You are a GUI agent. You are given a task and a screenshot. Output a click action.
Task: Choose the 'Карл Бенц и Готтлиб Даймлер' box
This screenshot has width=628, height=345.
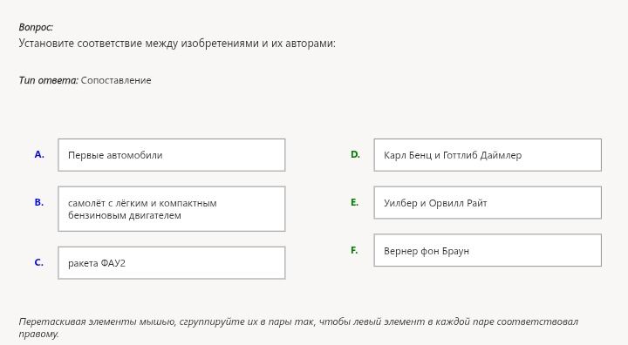(x=488, y=155)
